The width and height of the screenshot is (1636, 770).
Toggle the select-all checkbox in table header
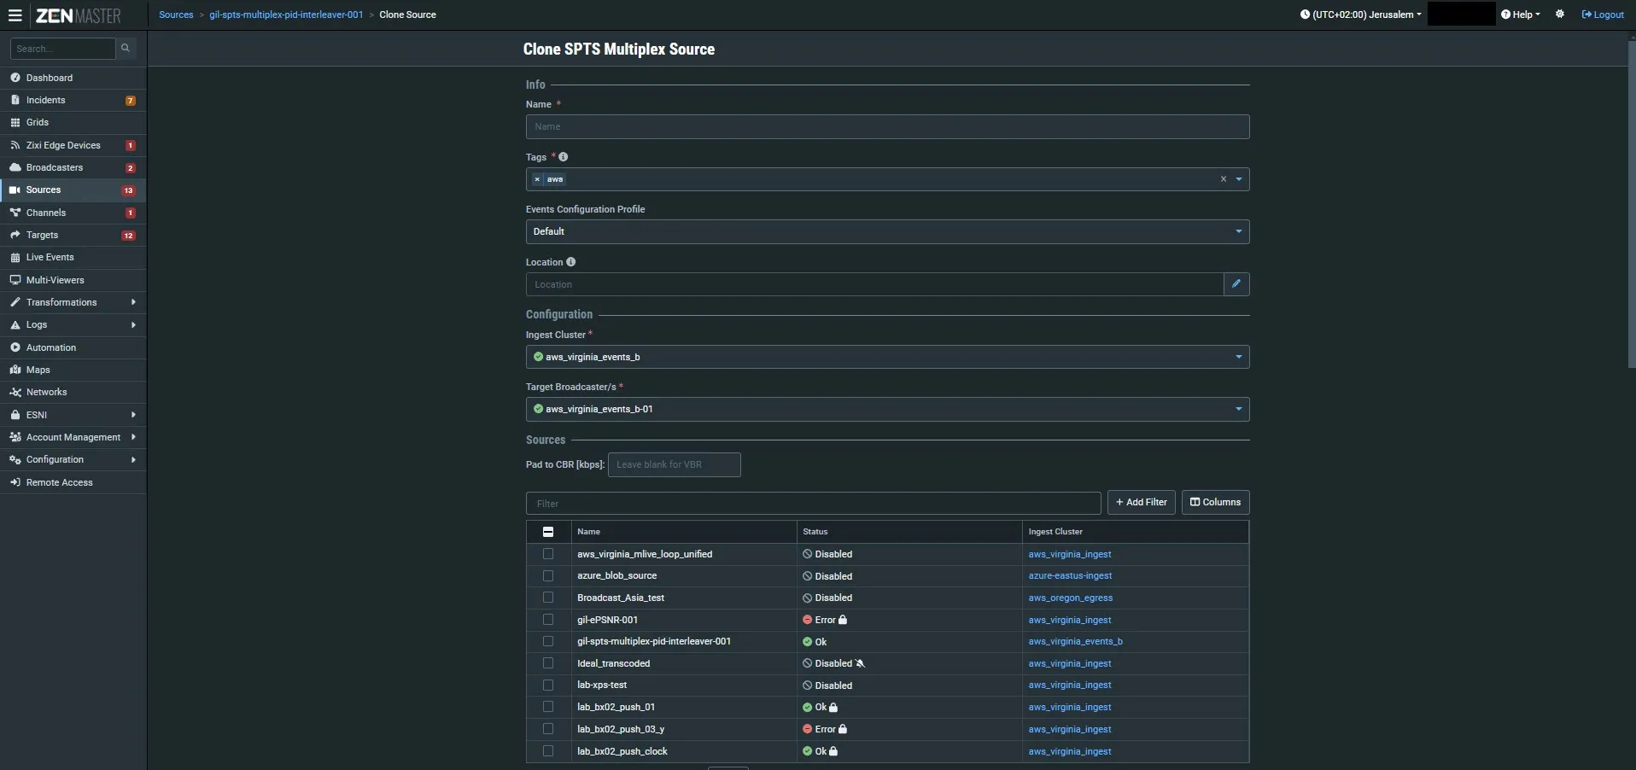(548, 532)
